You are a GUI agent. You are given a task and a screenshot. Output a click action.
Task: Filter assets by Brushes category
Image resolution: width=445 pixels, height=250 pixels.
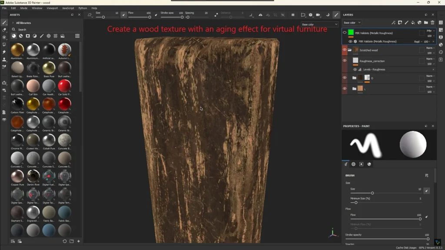coord(42,36)
